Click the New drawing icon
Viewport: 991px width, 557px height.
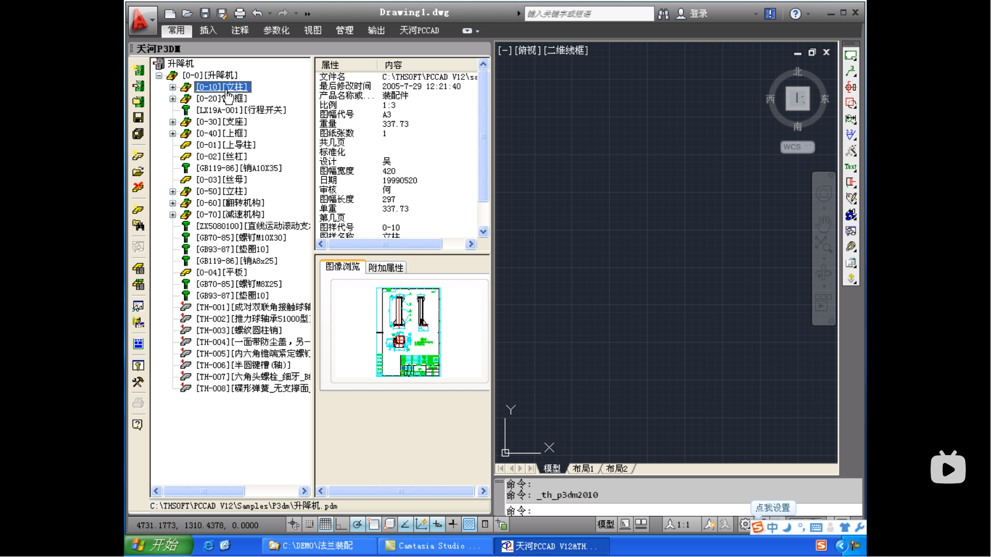[170, 14]
